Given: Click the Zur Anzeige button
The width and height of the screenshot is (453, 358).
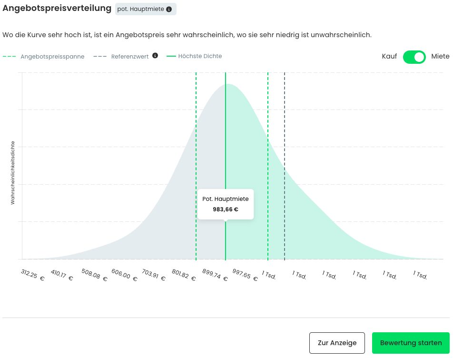Looking at the screenshot, I should pyautogui.click(x=337, y=343).
